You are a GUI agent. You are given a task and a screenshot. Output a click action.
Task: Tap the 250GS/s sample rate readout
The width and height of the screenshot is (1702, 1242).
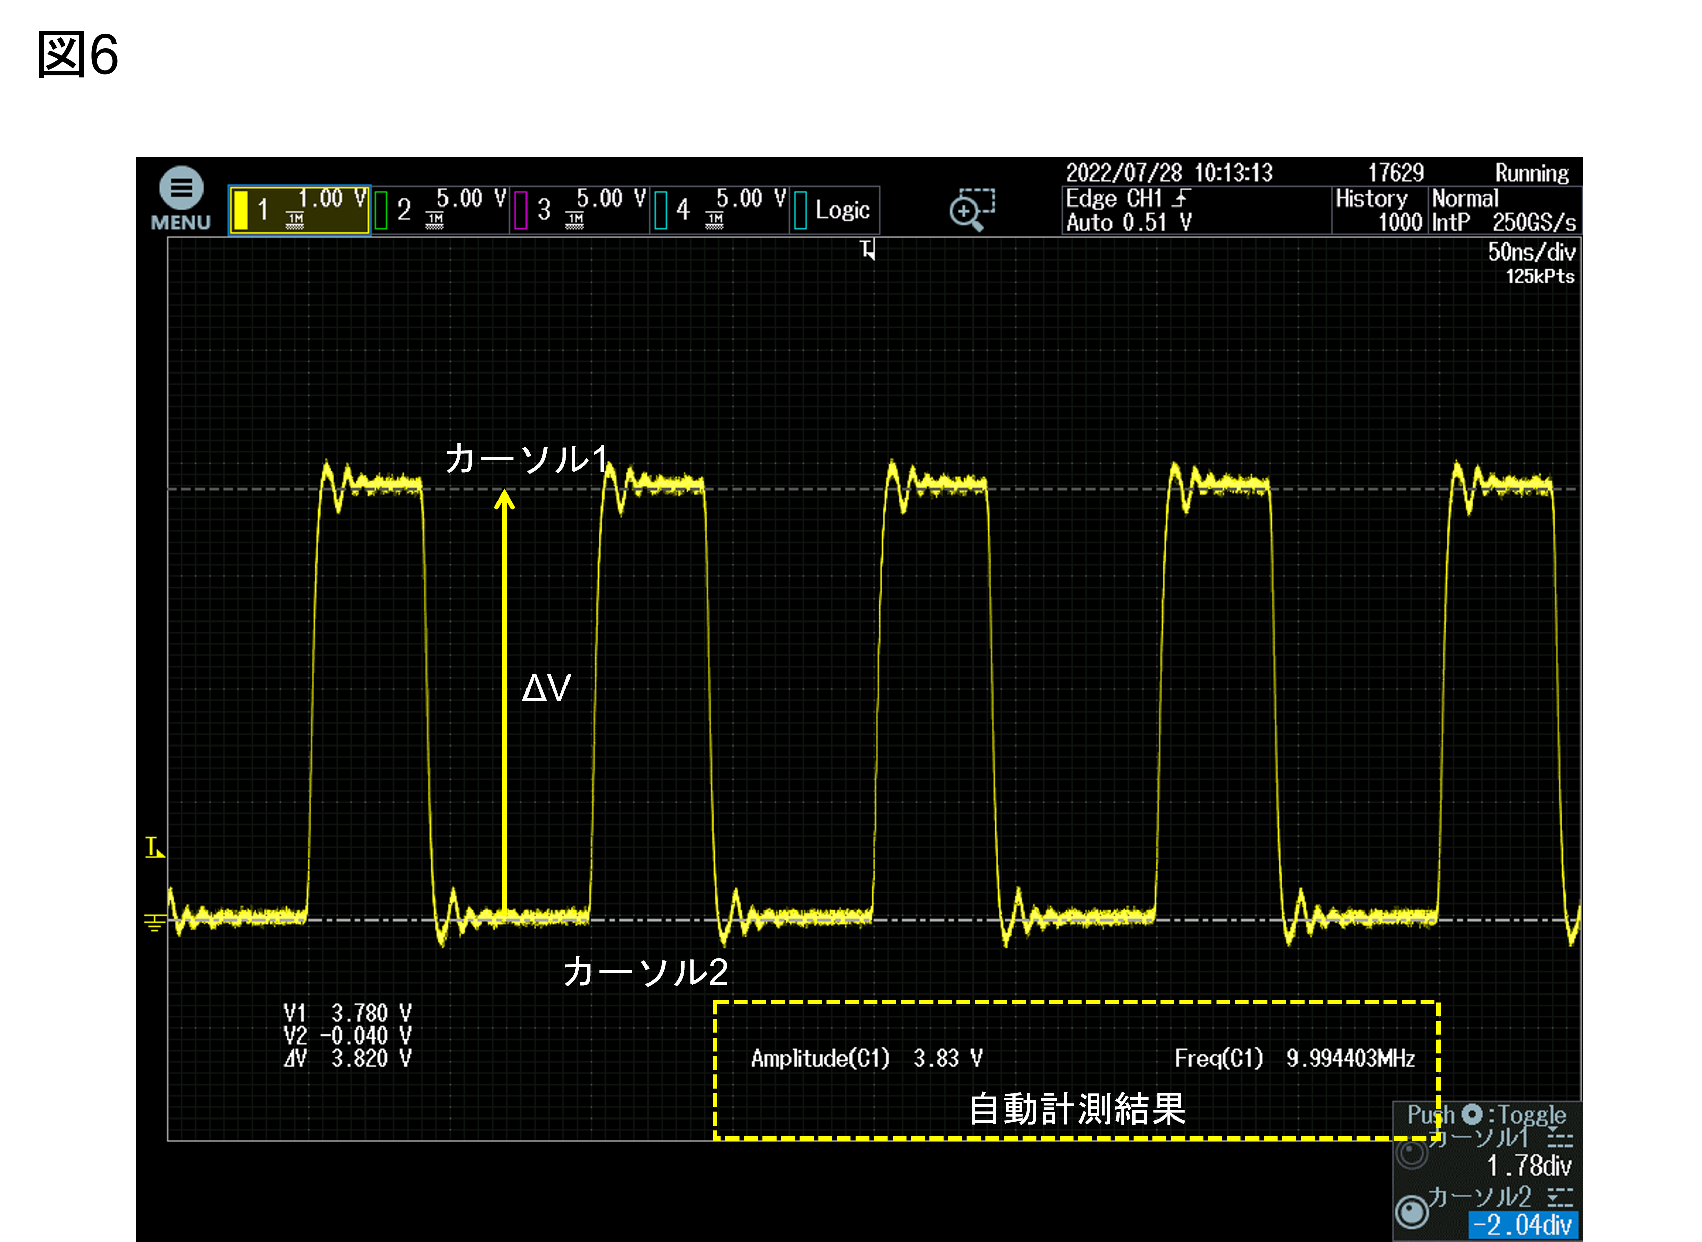point(1533,223)
